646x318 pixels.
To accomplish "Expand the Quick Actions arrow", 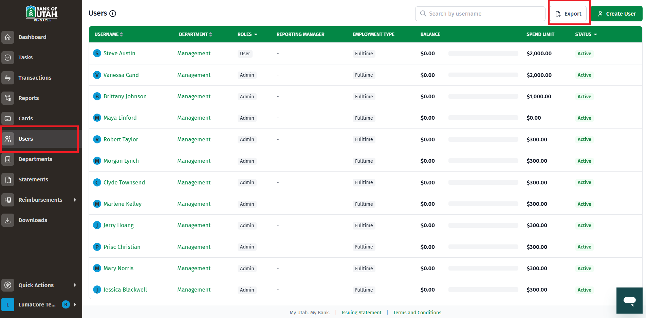I will [x=75, y=285].
